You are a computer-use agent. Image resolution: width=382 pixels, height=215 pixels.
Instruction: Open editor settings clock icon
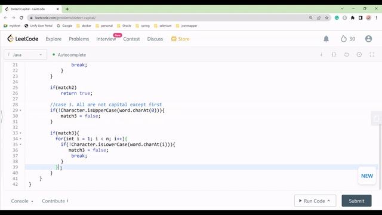[x=359, y=54]
